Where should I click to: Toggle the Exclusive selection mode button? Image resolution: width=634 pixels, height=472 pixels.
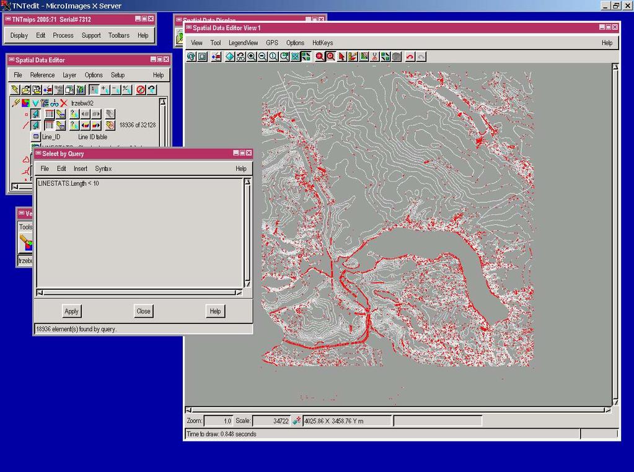point(94,89)
